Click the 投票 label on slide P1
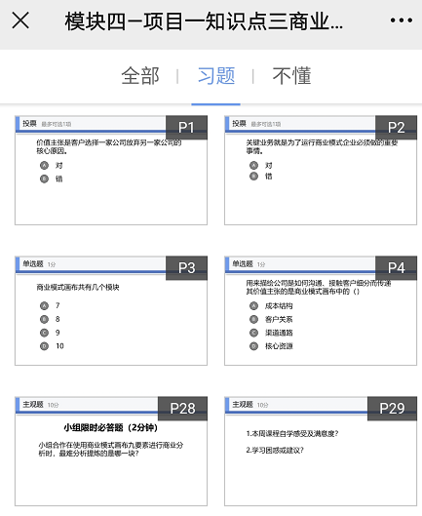Screen dimensions: 422x516 click(x=29, y=124)
